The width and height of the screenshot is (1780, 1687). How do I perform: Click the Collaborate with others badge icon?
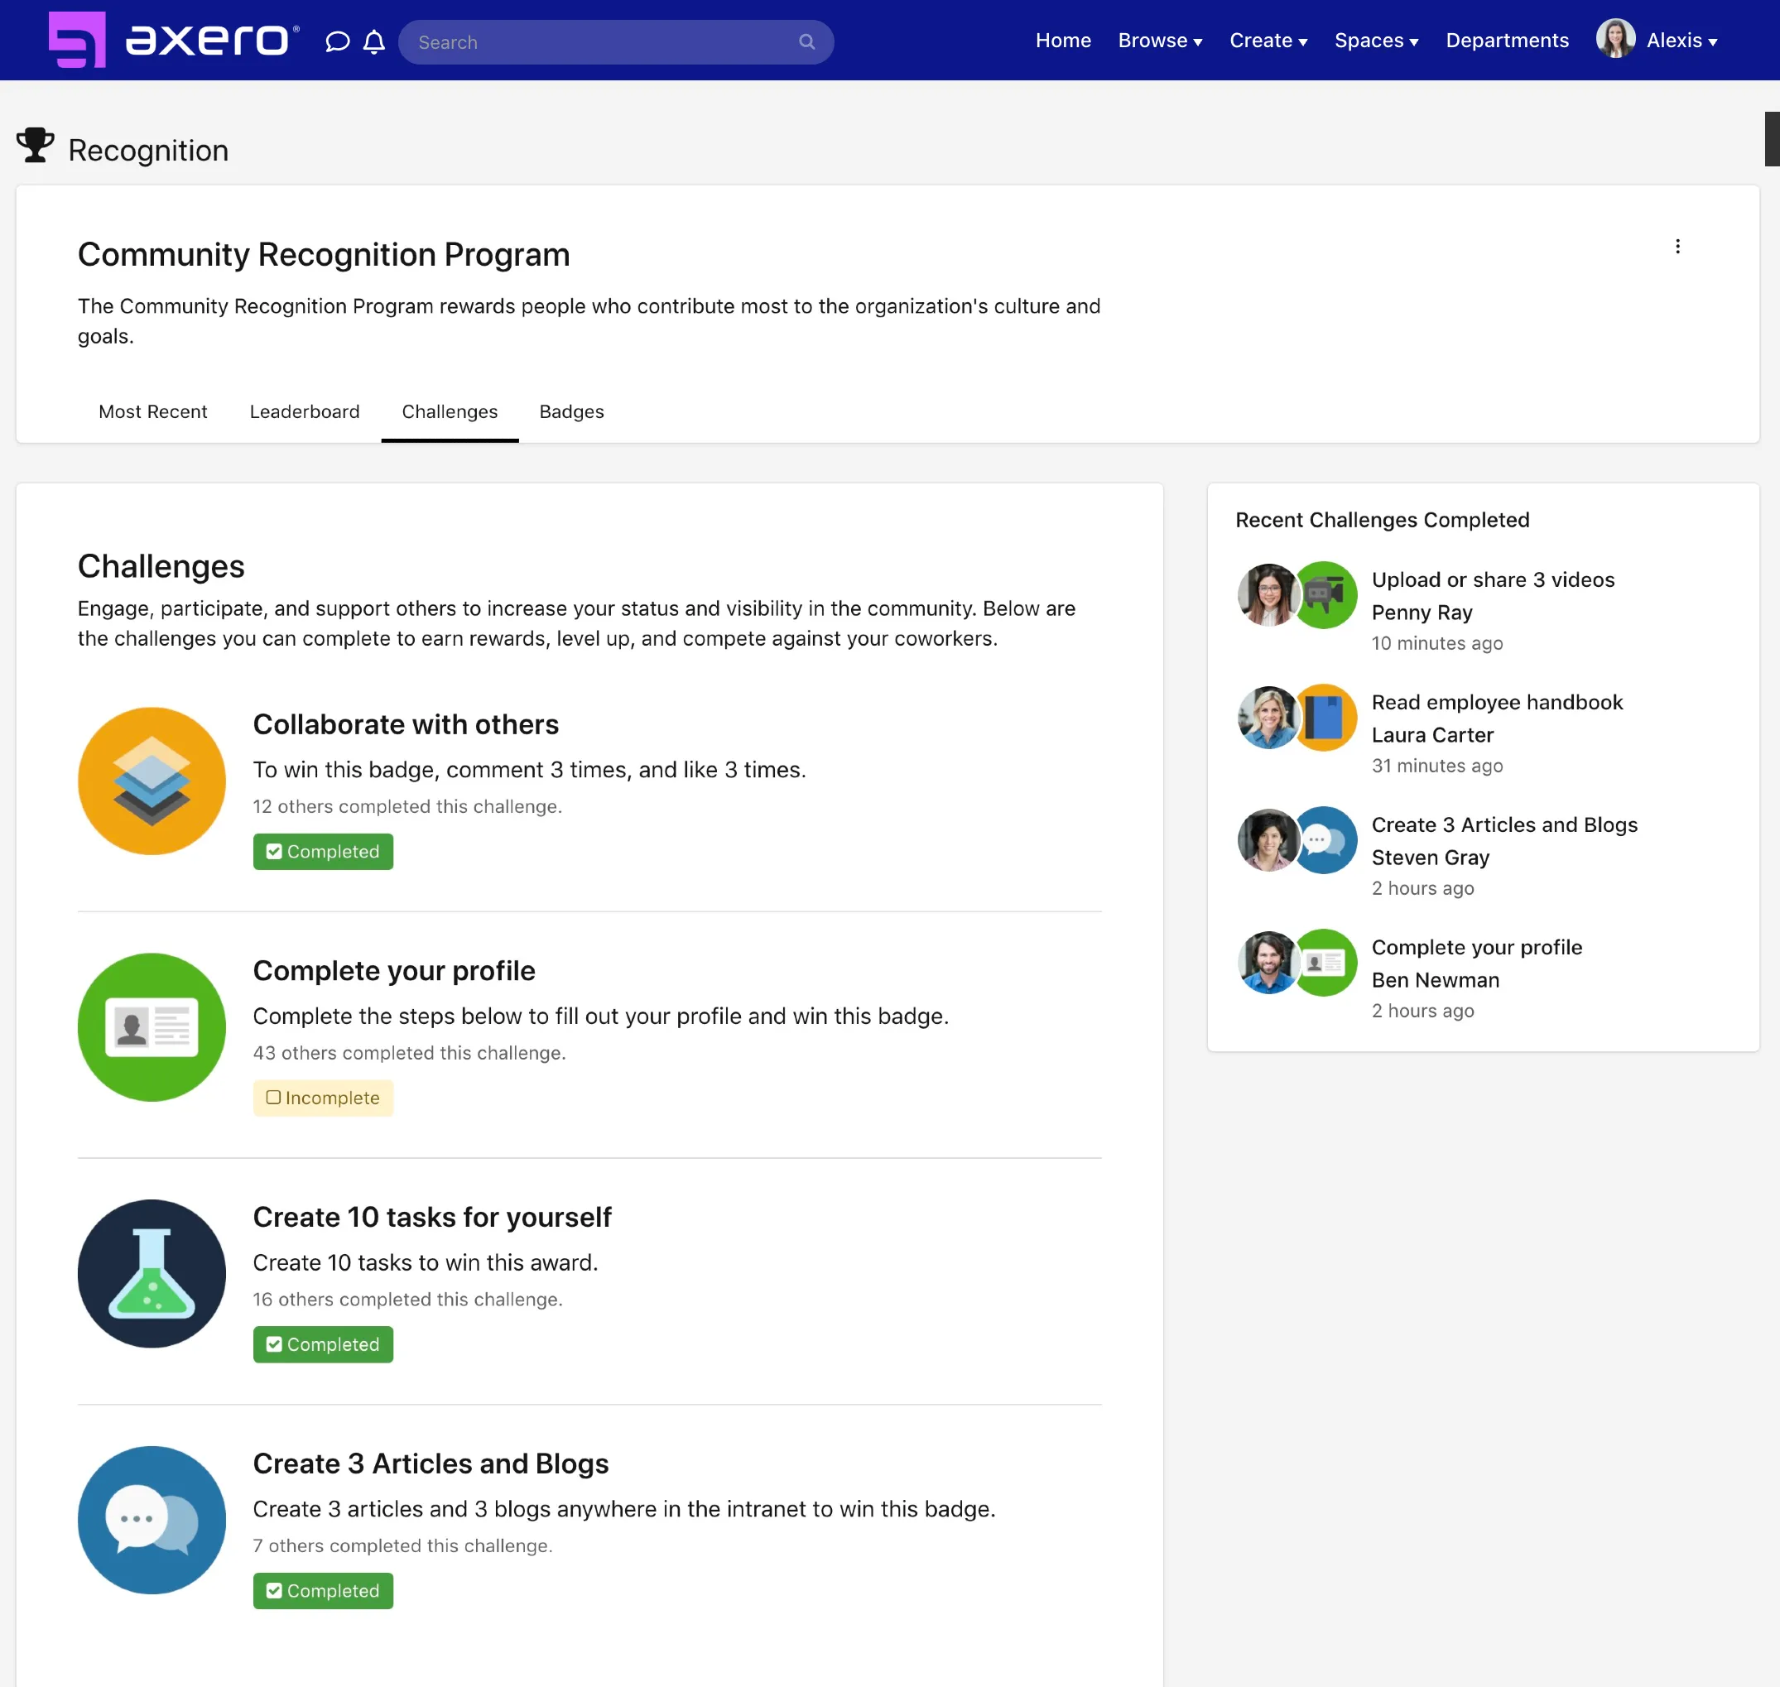pyautogui.click(x=152, y=781)
